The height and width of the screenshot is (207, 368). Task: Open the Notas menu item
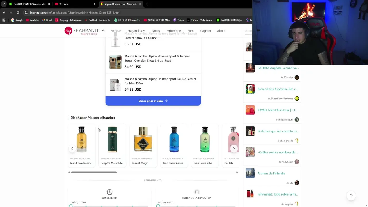tap(156, 31)
